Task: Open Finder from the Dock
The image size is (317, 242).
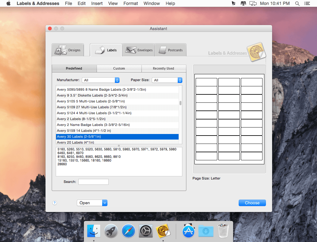Action: pyautogui.click(x=94, y=231)
